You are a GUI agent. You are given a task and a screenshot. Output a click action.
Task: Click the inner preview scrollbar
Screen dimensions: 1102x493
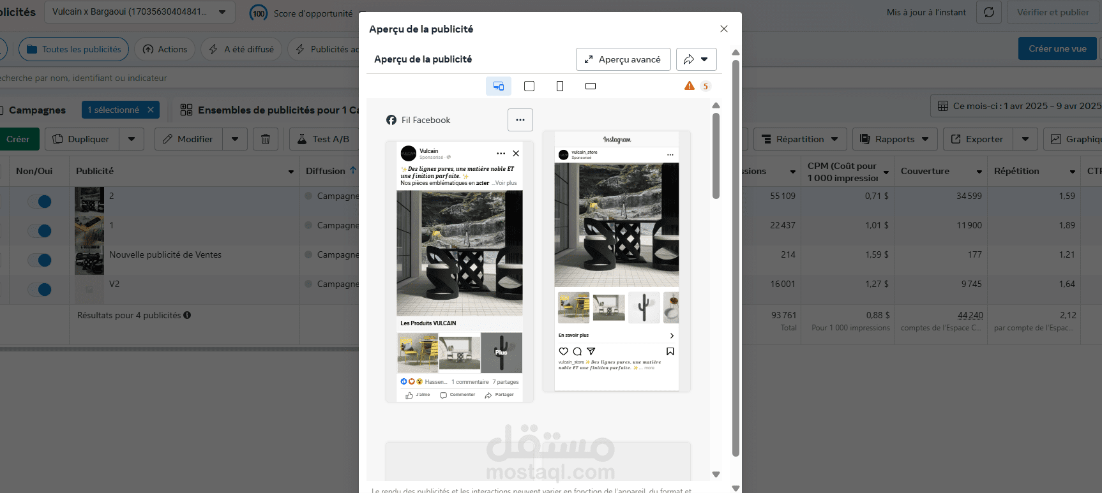(x=716, y=156)
